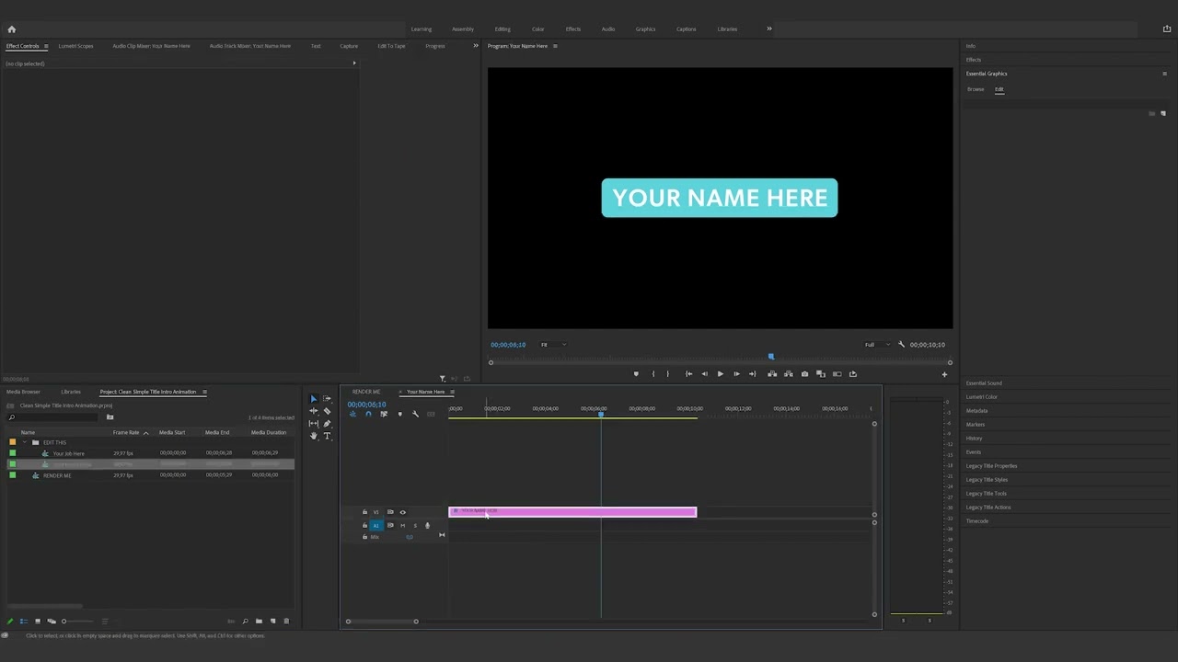Click the pink clip on V1

[x=572, y=512]
